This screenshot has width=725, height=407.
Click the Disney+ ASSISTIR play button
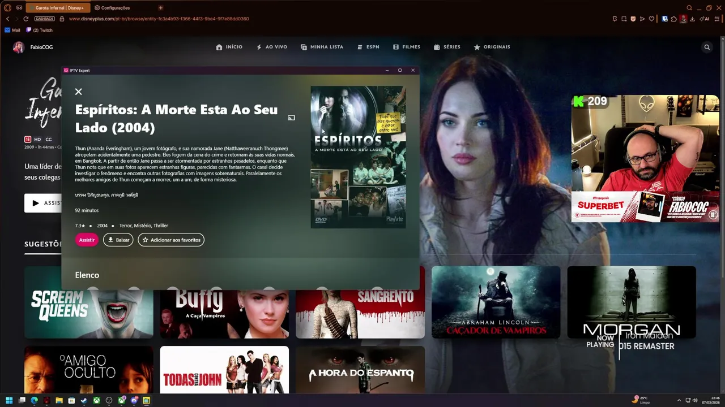pyautogui.click(x=43, y=203)
